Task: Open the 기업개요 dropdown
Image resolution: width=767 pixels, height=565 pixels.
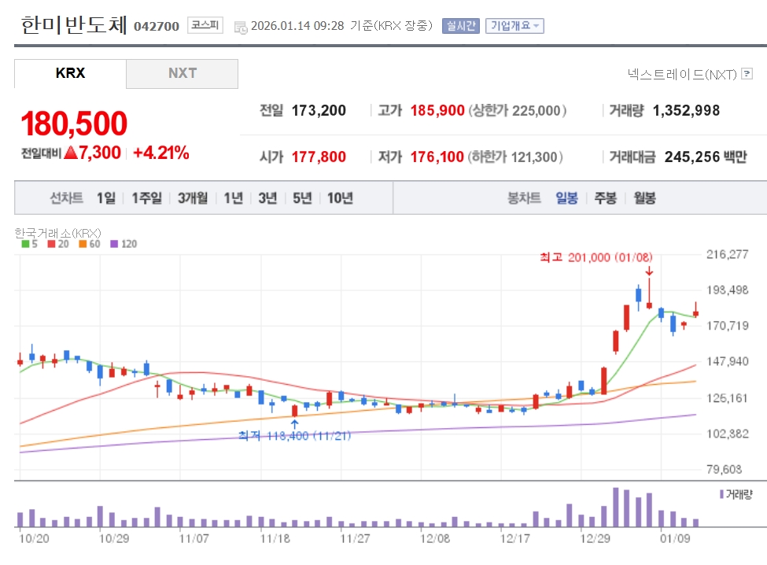Action: click(x=514, y=26)
